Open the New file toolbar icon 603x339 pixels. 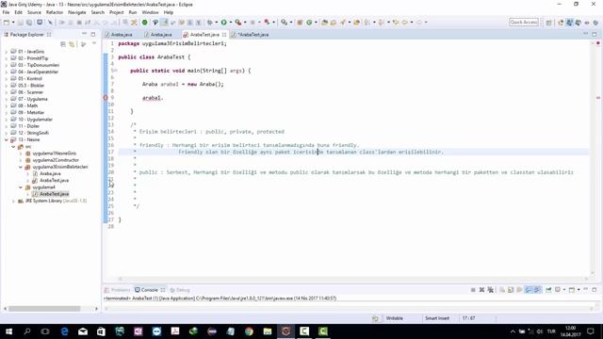[x=7, y=23]
